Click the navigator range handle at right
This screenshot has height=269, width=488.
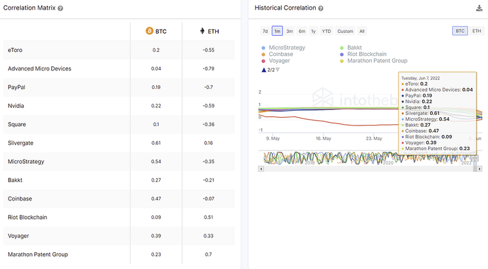tap(477, 158)
